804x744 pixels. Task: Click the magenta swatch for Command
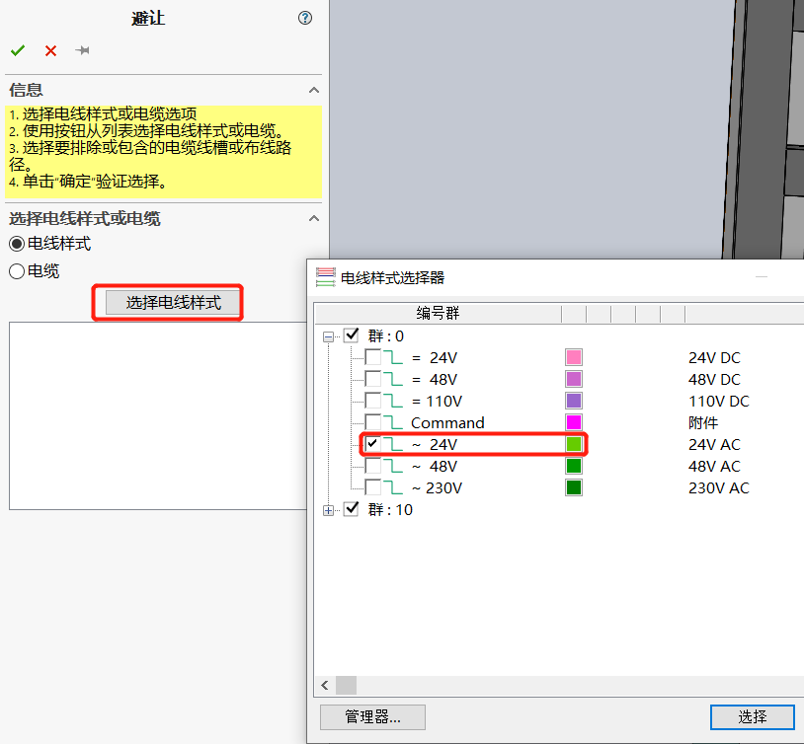pos(574,422)
